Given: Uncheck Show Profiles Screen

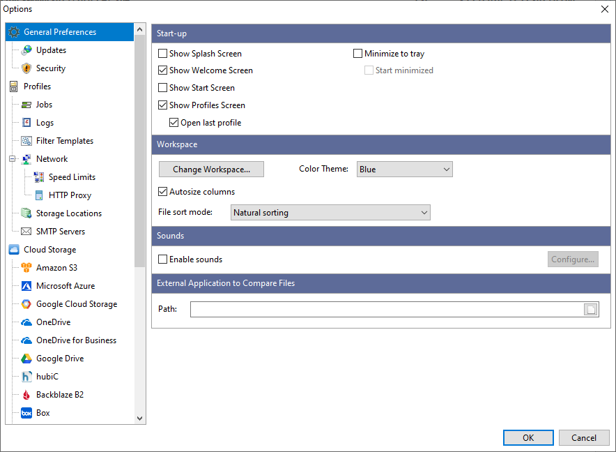Looking at the screenshot, I should point(162,105).
